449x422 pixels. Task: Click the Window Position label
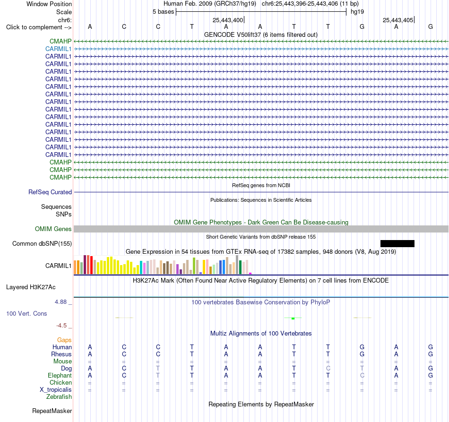49,4
